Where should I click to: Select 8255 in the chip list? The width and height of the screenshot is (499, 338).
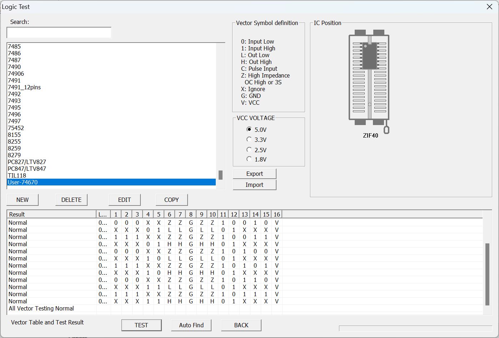click(x=14, y=141)
